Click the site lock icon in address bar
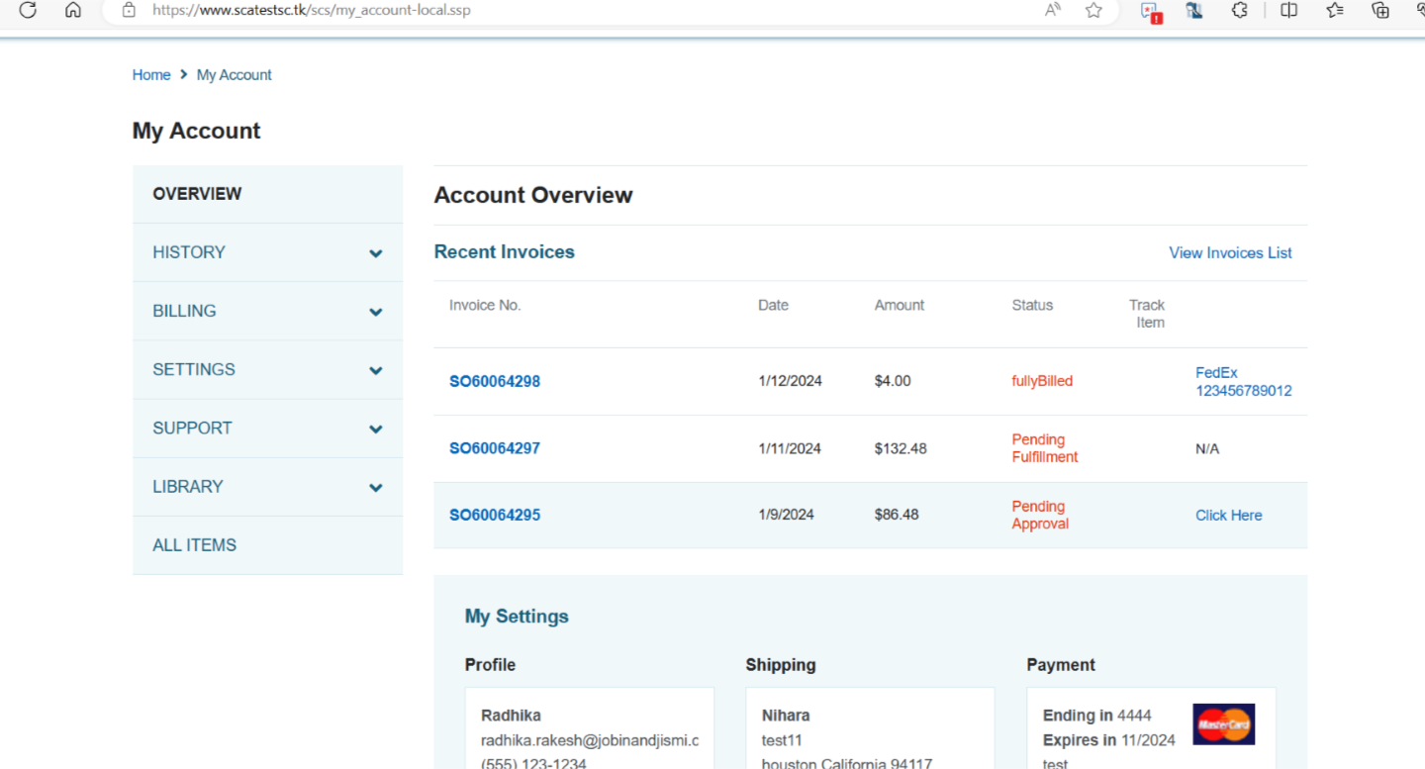 (x=129, y=10)
